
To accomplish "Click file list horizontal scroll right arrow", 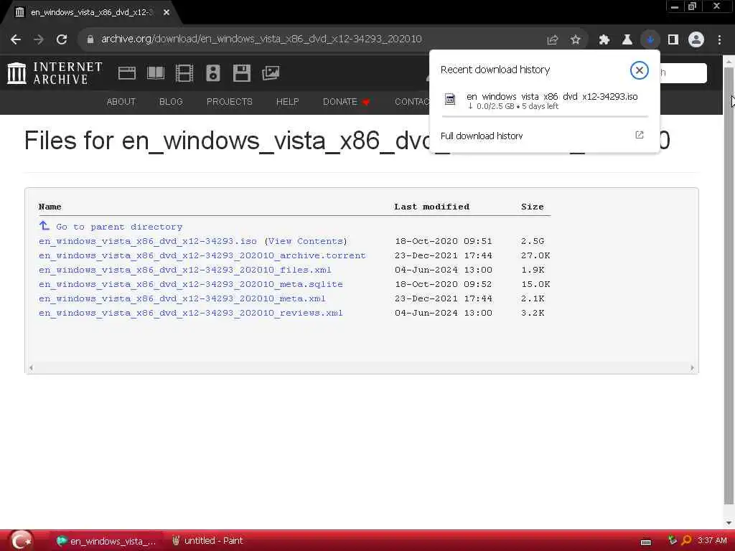I will coord(692,368).
